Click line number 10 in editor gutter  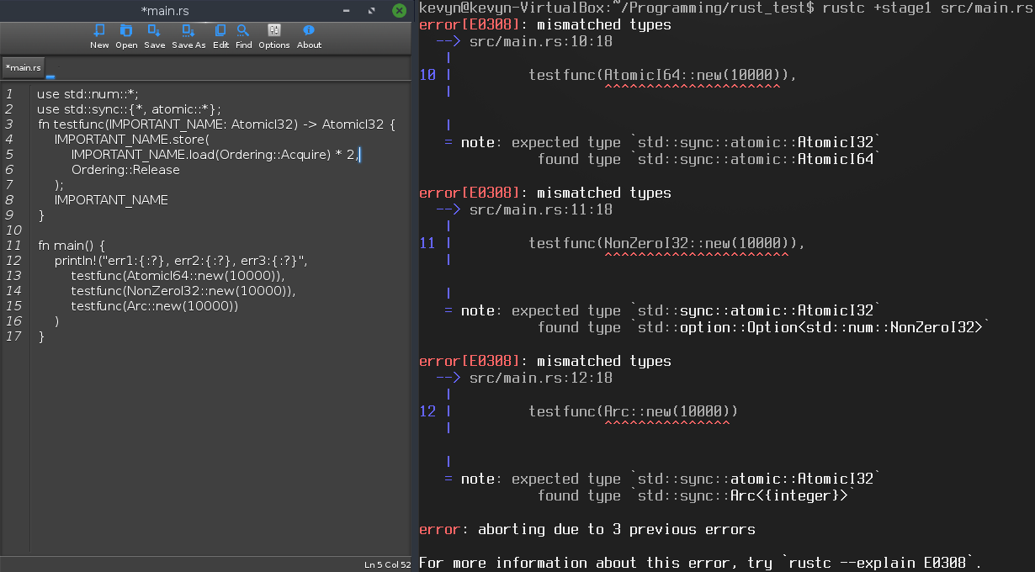pos(13,230)
